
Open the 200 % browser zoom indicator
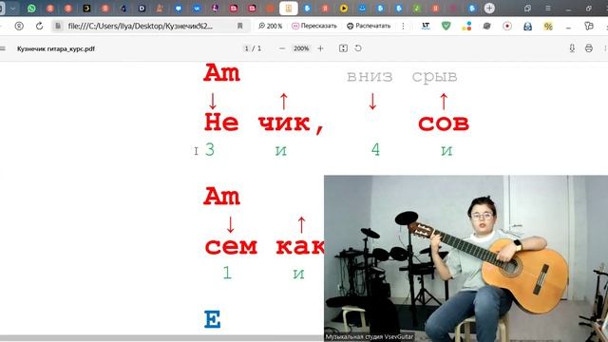tap(270, 26)
